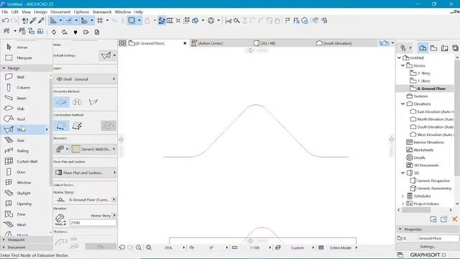460x259 pixels.
Task: Click the elevation value field 2700
Action: (x=93, y=223)
